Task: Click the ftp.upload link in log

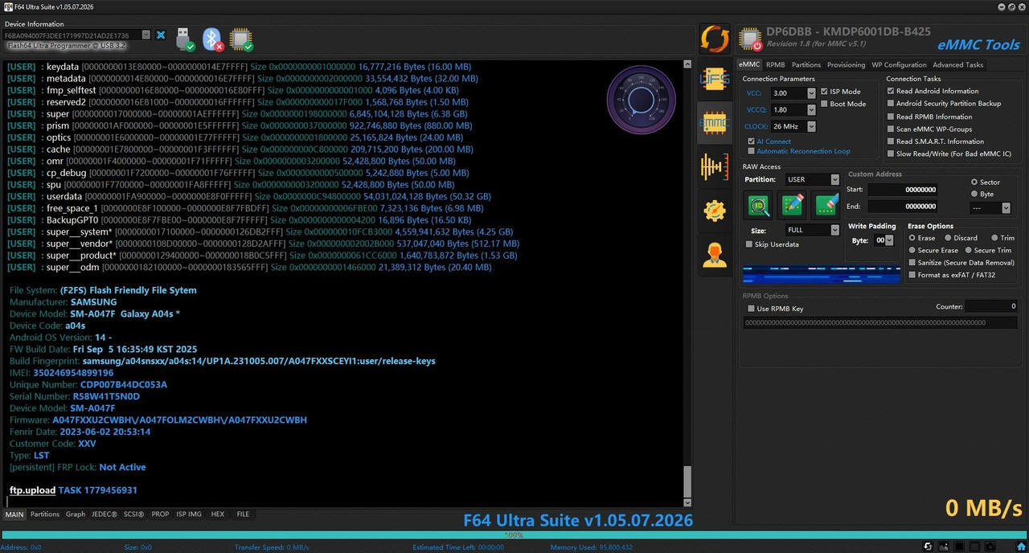Action: coord(32,490)
